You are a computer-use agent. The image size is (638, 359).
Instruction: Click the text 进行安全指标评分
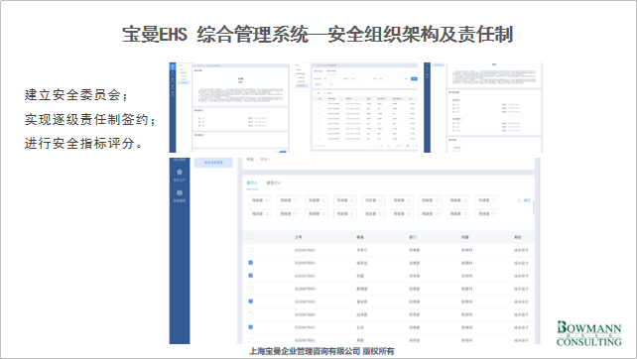point(79,143)
